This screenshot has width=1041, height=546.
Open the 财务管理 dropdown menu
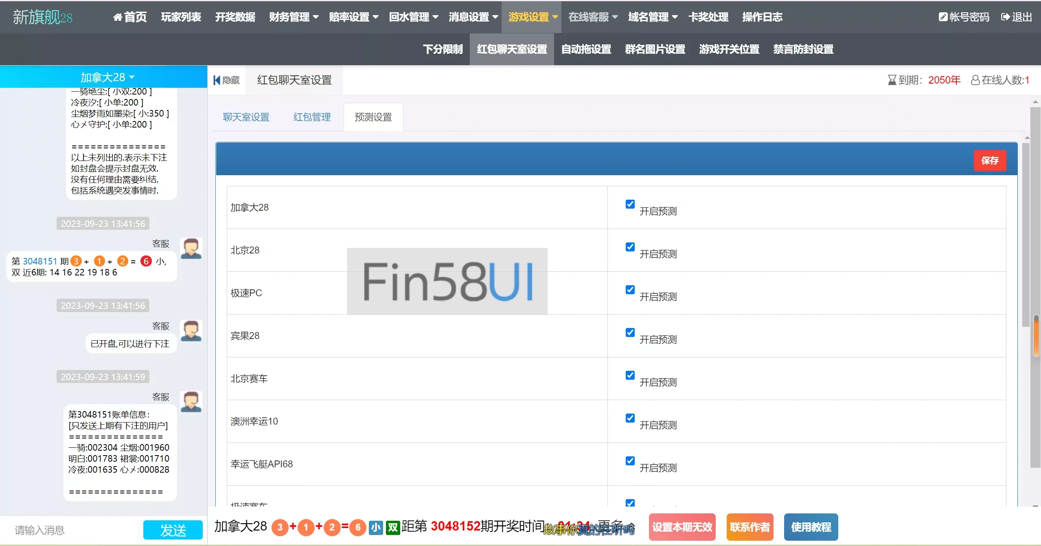(x=293, y=17)
